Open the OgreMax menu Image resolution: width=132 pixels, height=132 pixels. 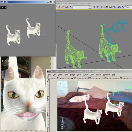(x=82, y=3)
